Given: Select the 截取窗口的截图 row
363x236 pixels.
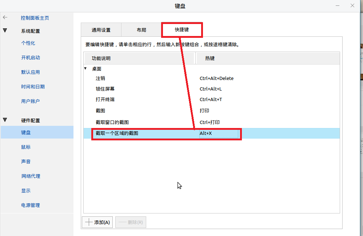Looking at the screenshot, I should pyautogui.click(x=212, y=122).
